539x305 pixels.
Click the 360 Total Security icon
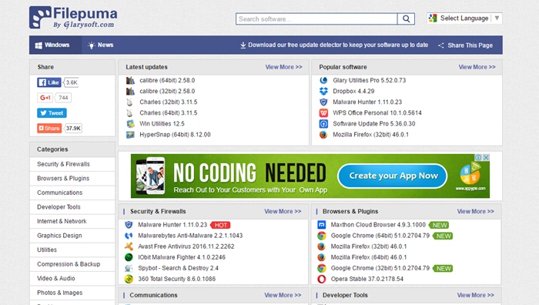(129, 279)
